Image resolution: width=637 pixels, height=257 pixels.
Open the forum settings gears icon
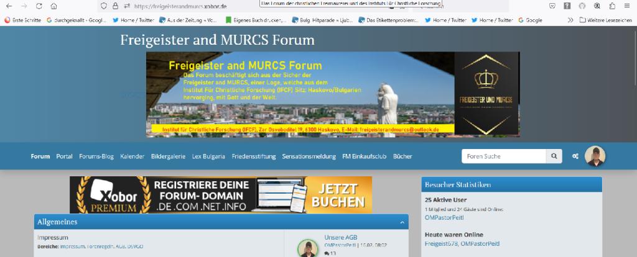click(x=575, y=156)
